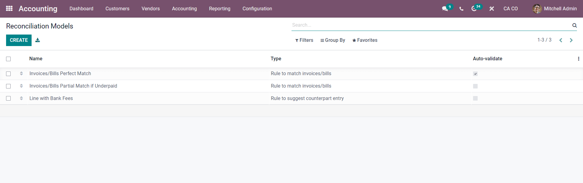Image resolution: width=583 pixels, height=183 pixels.
Task: Click the import records download icon
Action: [x=38, y=40]
